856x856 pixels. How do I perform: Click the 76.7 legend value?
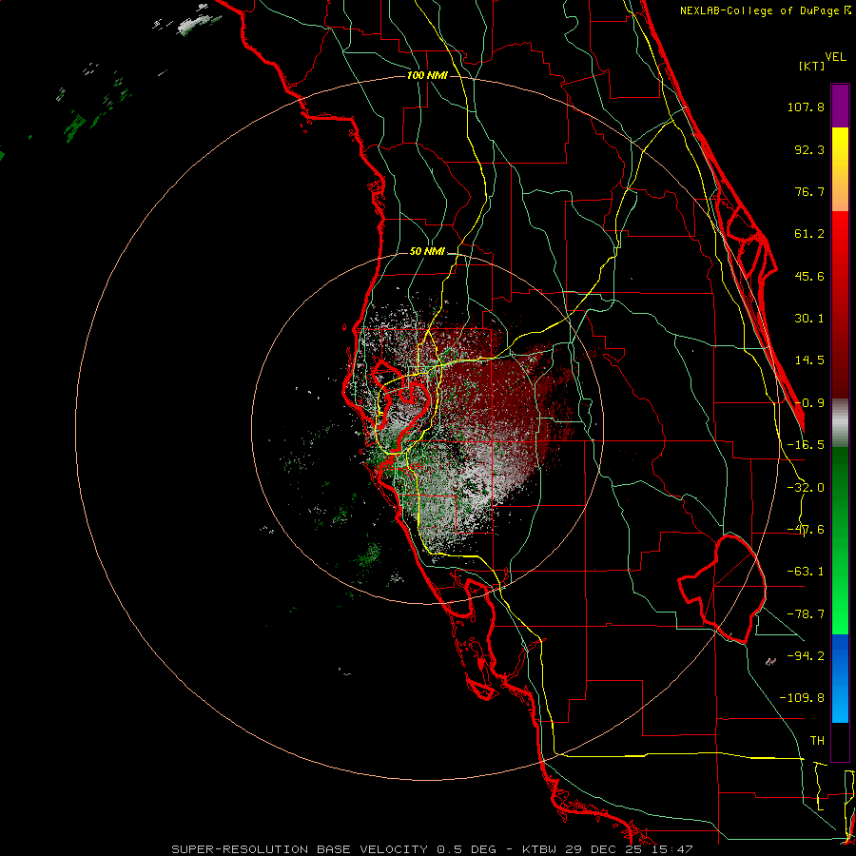point(809,191)
